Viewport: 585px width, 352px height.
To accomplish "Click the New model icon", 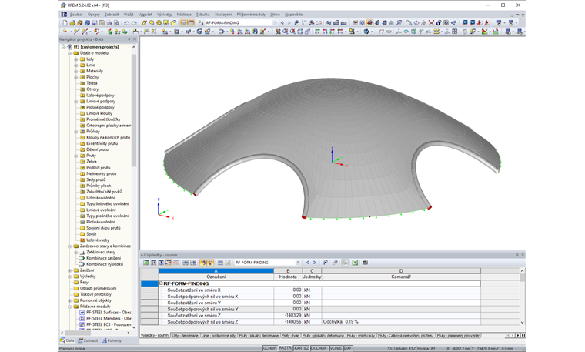I will [65, 23].
